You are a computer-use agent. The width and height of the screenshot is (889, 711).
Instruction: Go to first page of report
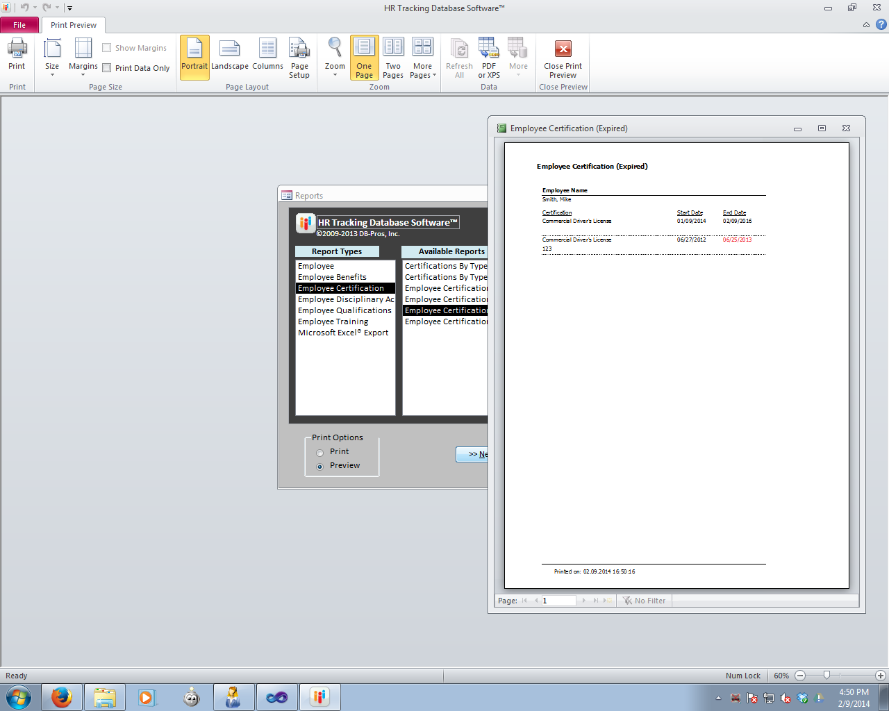(x=524, y=601)
